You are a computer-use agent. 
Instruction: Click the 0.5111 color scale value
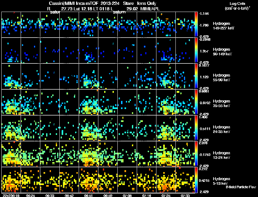click(x=205, y=129)
